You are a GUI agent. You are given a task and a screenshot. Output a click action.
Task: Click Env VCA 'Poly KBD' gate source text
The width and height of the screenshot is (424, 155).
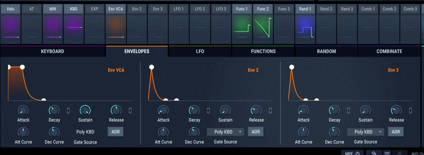tap(85, 132)
